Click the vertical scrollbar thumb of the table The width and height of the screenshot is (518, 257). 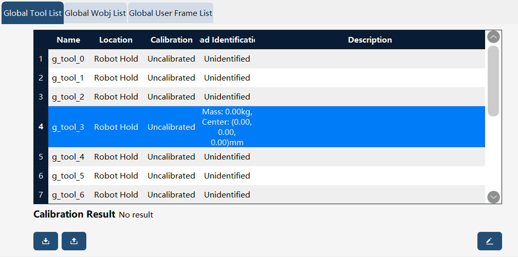pos(493,81)
